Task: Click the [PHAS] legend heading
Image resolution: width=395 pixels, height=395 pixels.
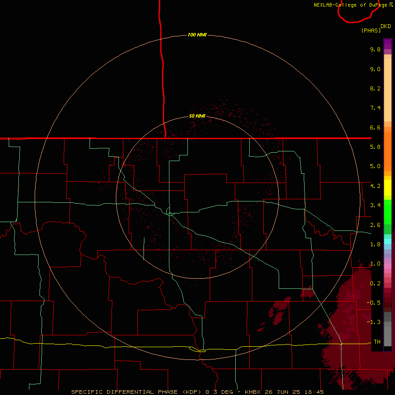Action: click(x=371, y=30)
